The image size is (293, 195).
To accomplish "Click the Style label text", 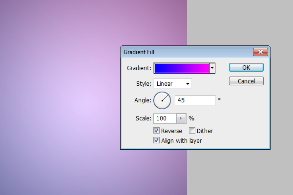I will [143, 84].
